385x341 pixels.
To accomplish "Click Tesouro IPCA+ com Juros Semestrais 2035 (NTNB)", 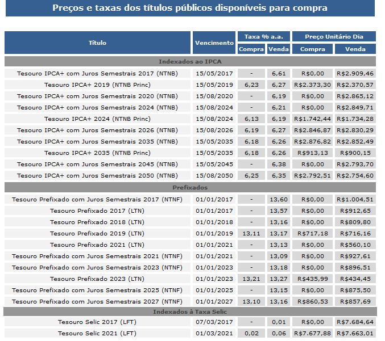I will pos(97,141).
